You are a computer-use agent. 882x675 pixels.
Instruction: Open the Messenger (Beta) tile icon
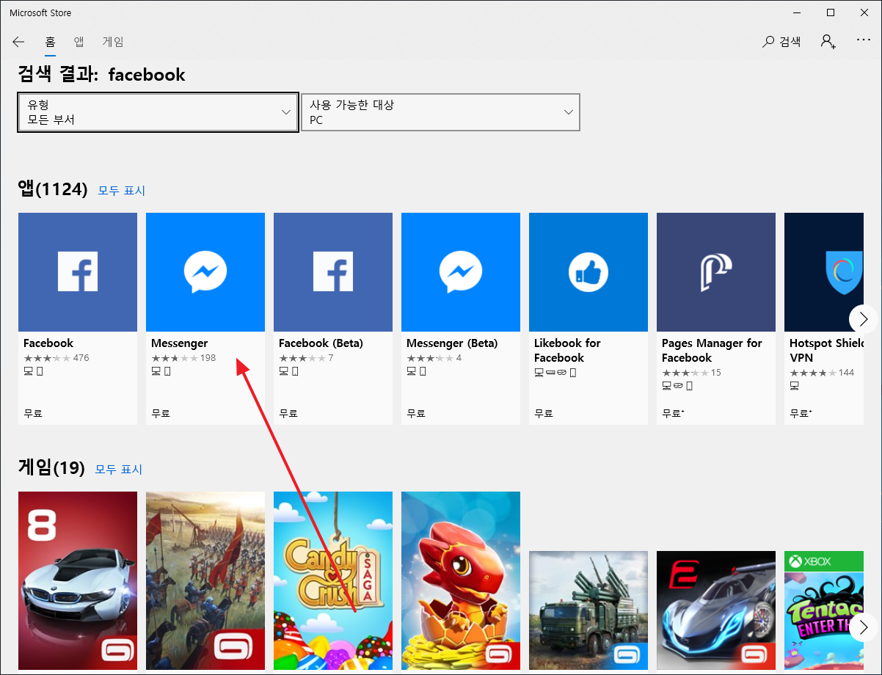[461, 272]
